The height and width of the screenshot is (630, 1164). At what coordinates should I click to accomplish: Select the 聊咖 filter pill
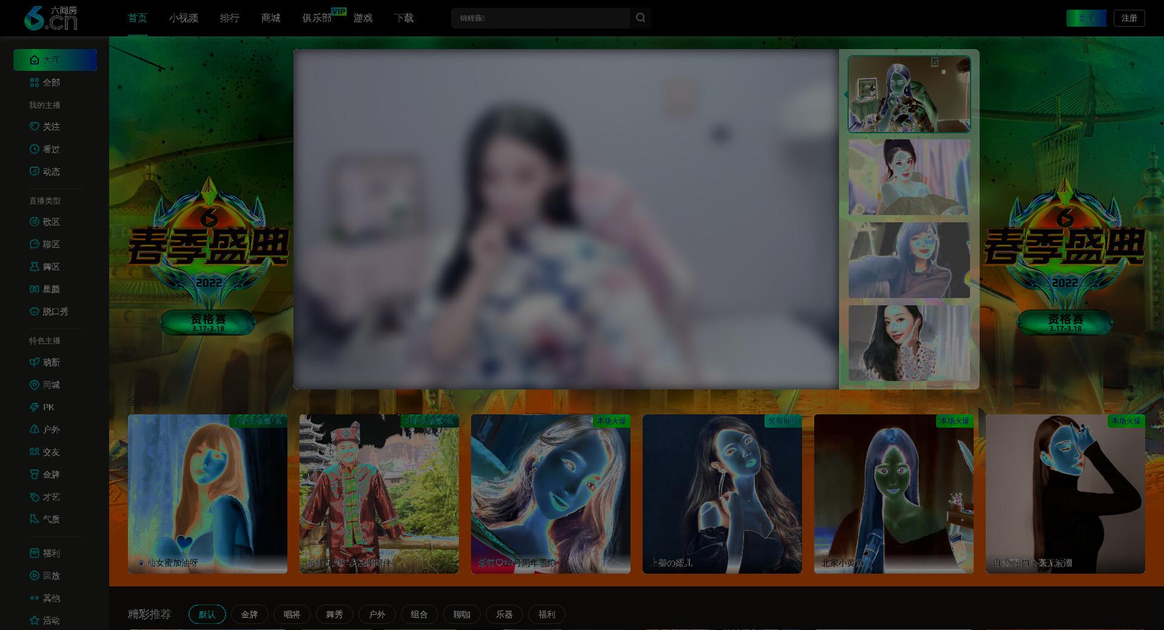(x=462, y=614)
